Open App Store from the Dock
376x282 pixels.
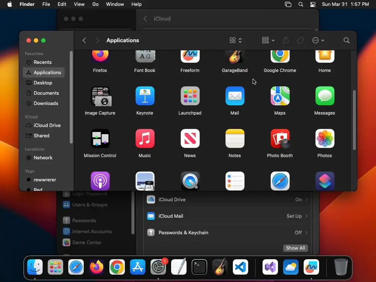[138, 267]
